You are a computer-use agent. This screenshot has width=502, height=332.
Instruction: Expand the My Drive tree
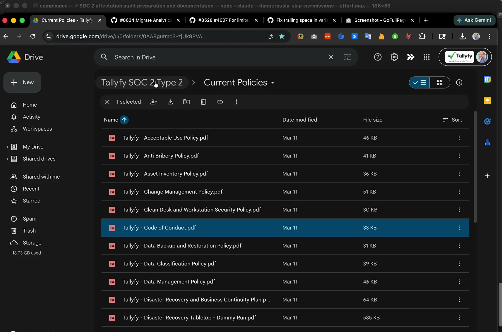click(8, 147)
